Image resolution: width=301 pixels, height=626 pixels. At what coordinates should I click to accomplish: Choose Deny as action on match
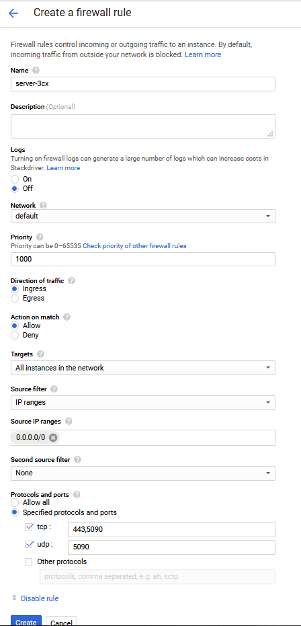pos(15,335)
